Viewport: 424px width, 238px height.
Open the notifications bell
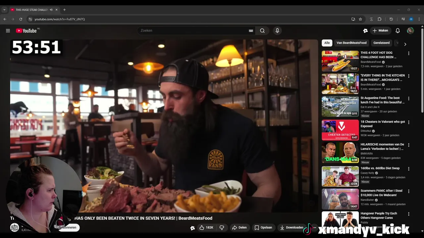[398, 30]
